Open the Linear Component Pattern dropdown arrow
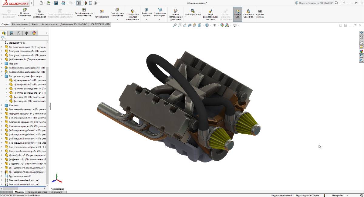This screenshot has width=364, height=197. [x=84, y=20]
